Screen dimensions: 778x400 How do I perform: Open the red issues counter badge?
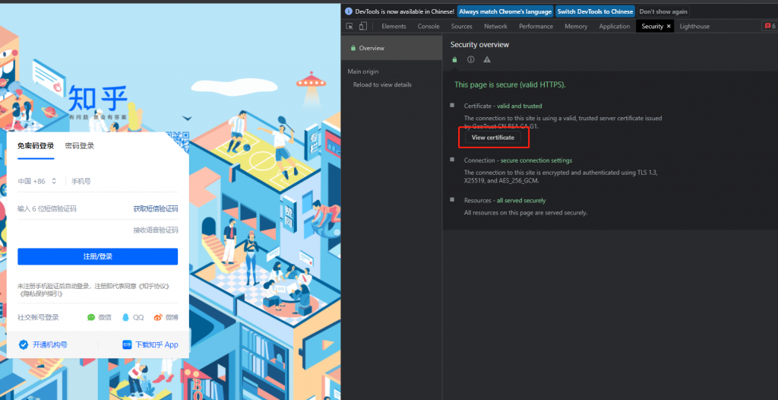point(770,27)
